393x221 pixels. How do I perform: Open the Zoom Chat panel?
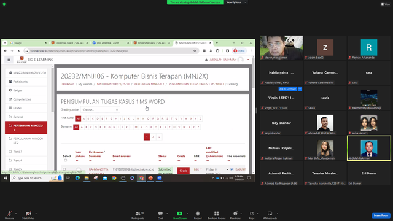160,215
